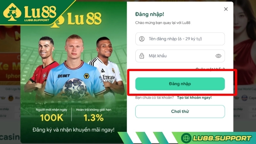Image resolution: width=256 pixels, height=144 pixels.
Task: Click the Chơi thử button
Action: point(180,111)
